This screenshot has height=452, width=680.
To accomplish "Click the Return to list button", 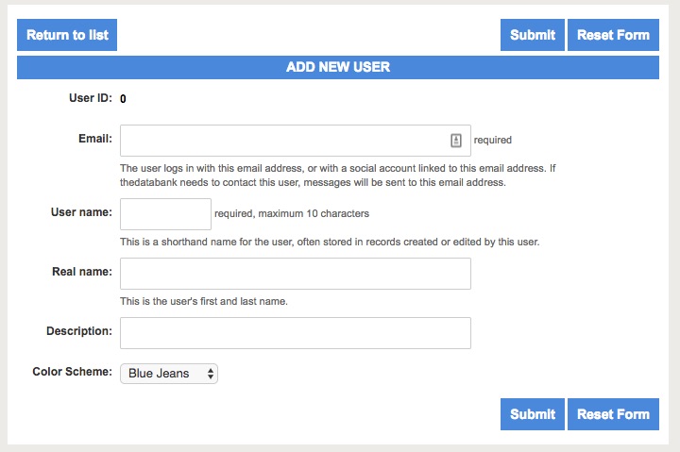I will click(x=67, y=35).
